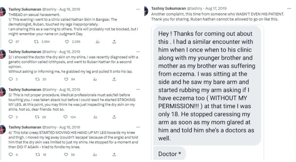Like the first tweet with 2,095 likes
This screenshot has width=296, height=162.
click(67, 42)
